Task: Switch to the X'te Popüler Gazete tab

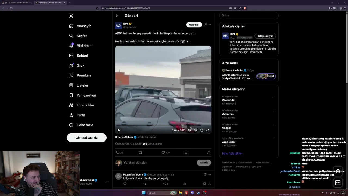Action: pyautogui.click(x=17, y=3)
